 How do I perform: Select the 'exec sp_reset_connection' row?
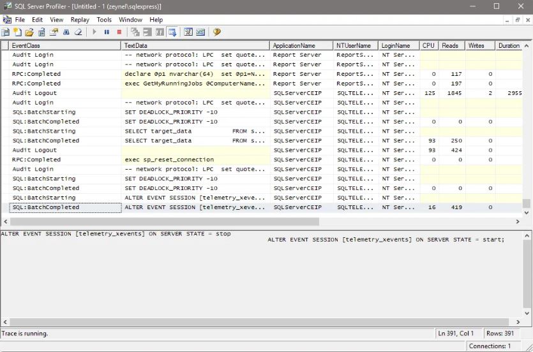pyautogui.click(x=262, y=159)
